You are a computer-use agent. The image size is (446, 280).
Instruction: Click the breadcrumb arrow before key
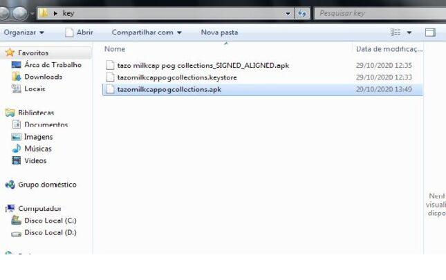click(55, 13)
